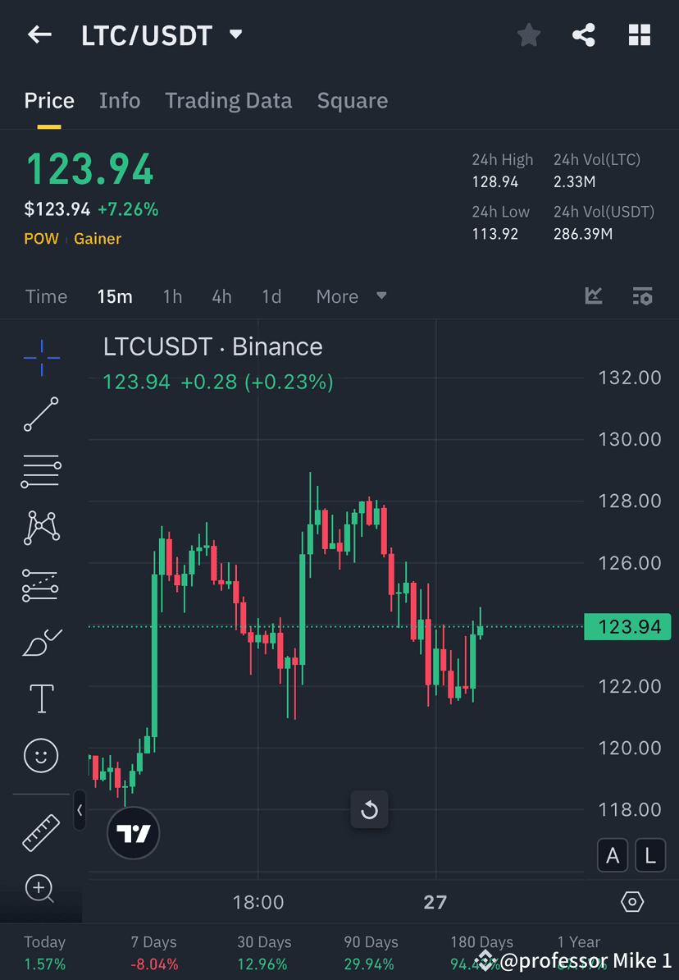Toggle auto scale with the A button

[613, 854]
